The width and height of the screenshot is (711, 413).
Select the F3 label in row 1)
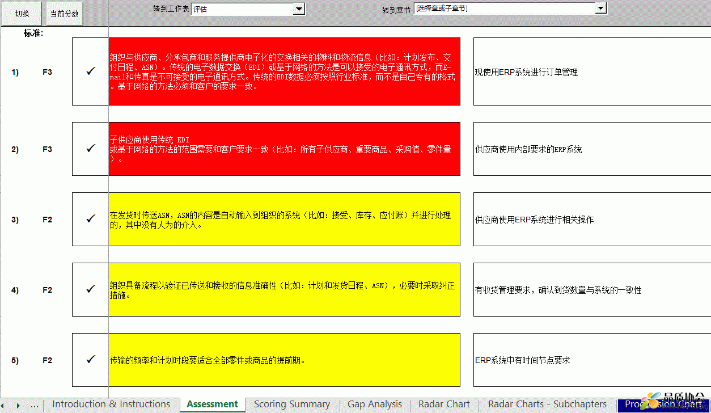coord(48,72)
